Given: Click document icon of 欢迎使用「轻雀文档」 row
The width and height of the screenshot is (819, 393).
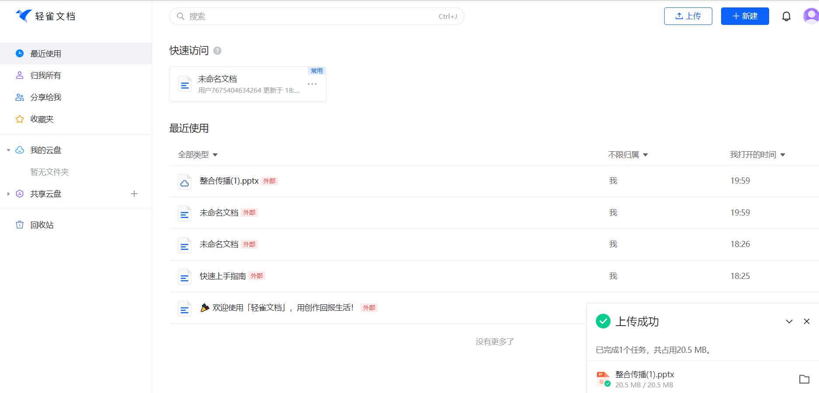Looking at the screenshot, I should (185, 309).
